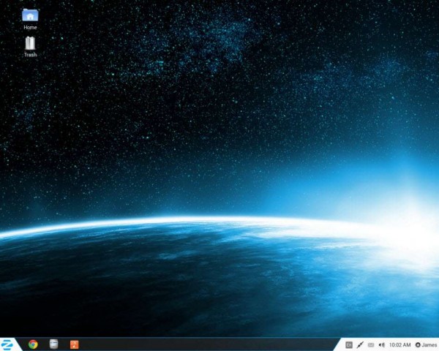
Task: Click the mail indicator tray icon
Action: tap(371, 345)
